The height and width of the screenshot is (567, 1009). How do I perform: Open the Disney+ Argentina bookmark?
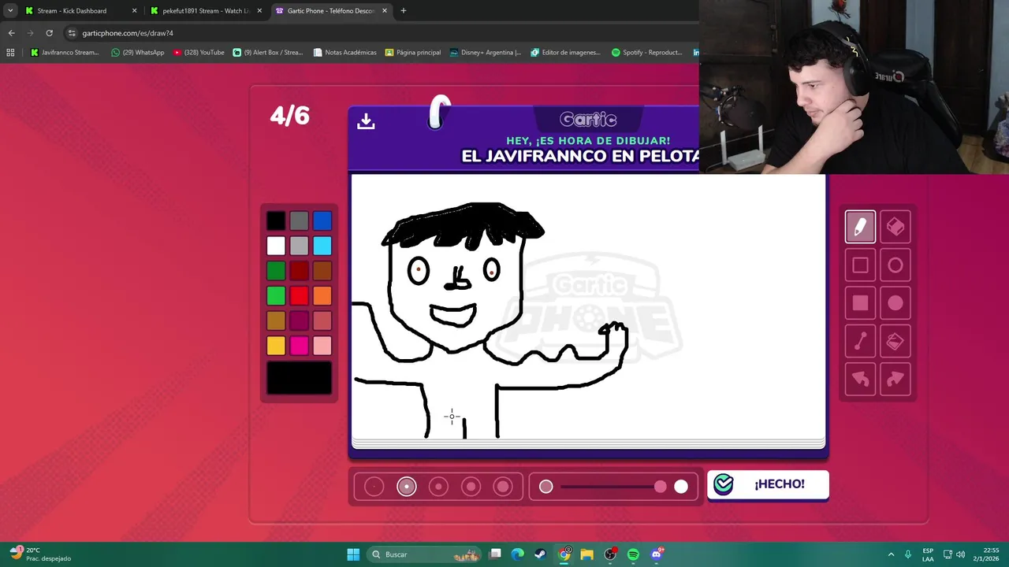(486, 53)
